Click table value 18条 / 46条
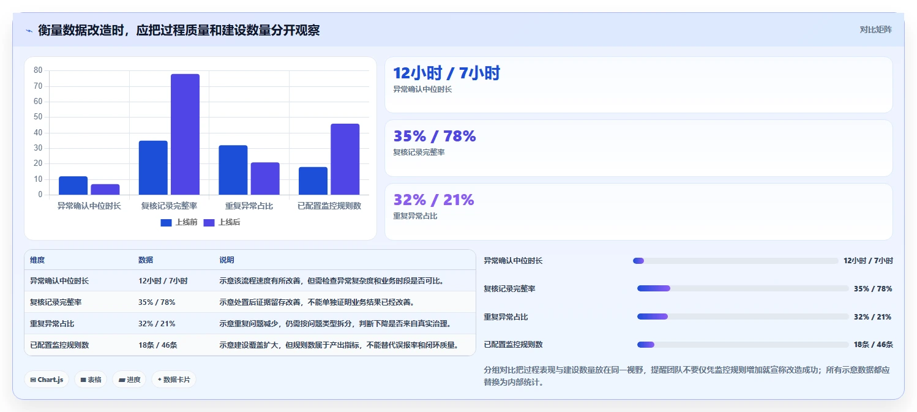 158,345
